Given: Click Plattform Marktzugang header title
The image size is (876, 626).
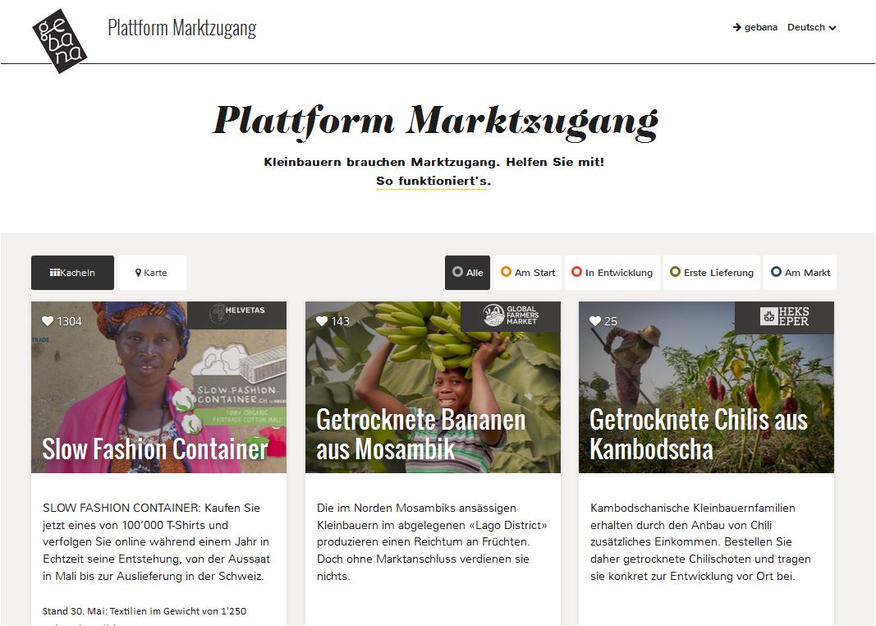Looking at the screenshot, I should (x=182, y=27).
